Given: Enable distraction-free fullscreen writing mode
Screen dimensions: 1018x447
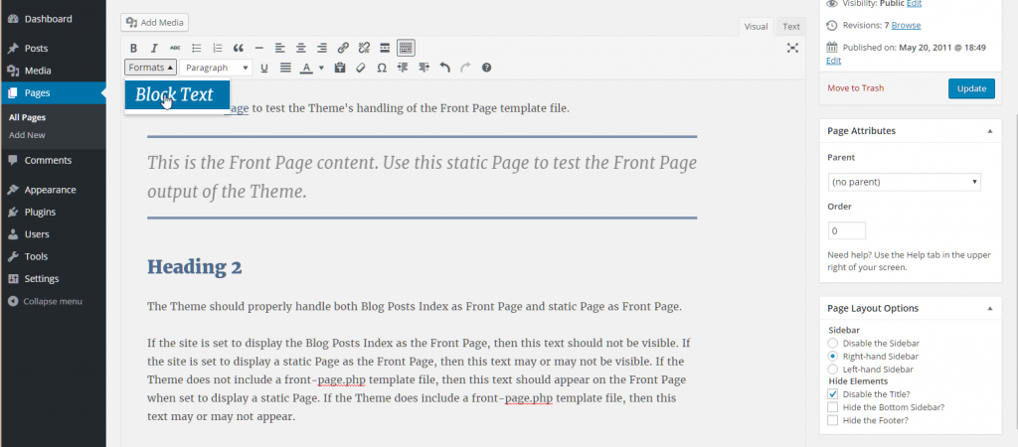Looking at the screenshot, I should click(x=792, y=48).
